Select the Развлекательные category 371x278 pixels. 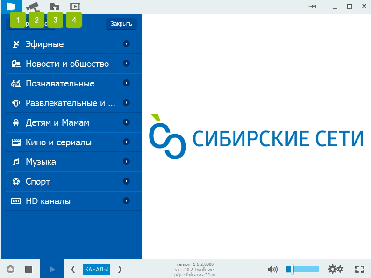74,103
